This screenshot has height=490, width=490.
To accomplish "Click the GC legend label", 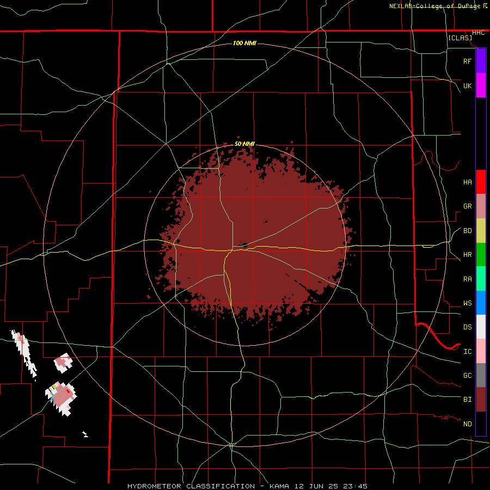I will click(x=467, y=376).
